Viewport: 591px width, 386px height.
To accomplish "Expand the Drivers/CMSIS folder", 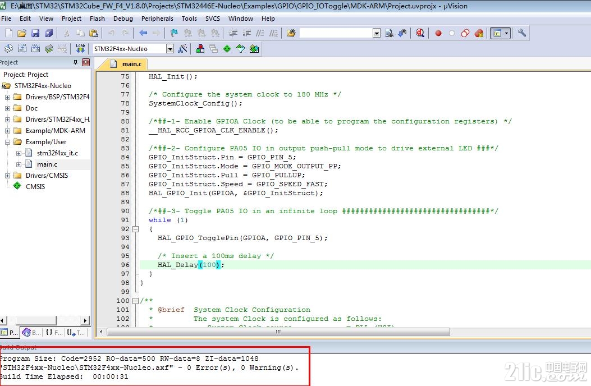I will click(x=7, y=176).
